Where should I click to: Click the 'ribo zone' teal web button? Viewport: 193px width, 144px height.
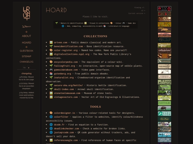coord(164,114)
